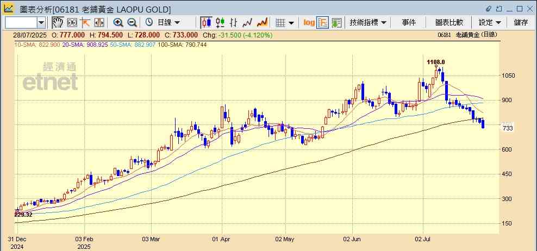Click the 733 current price tag
Screen dimensions: 537x251
(x=508, y=128)
